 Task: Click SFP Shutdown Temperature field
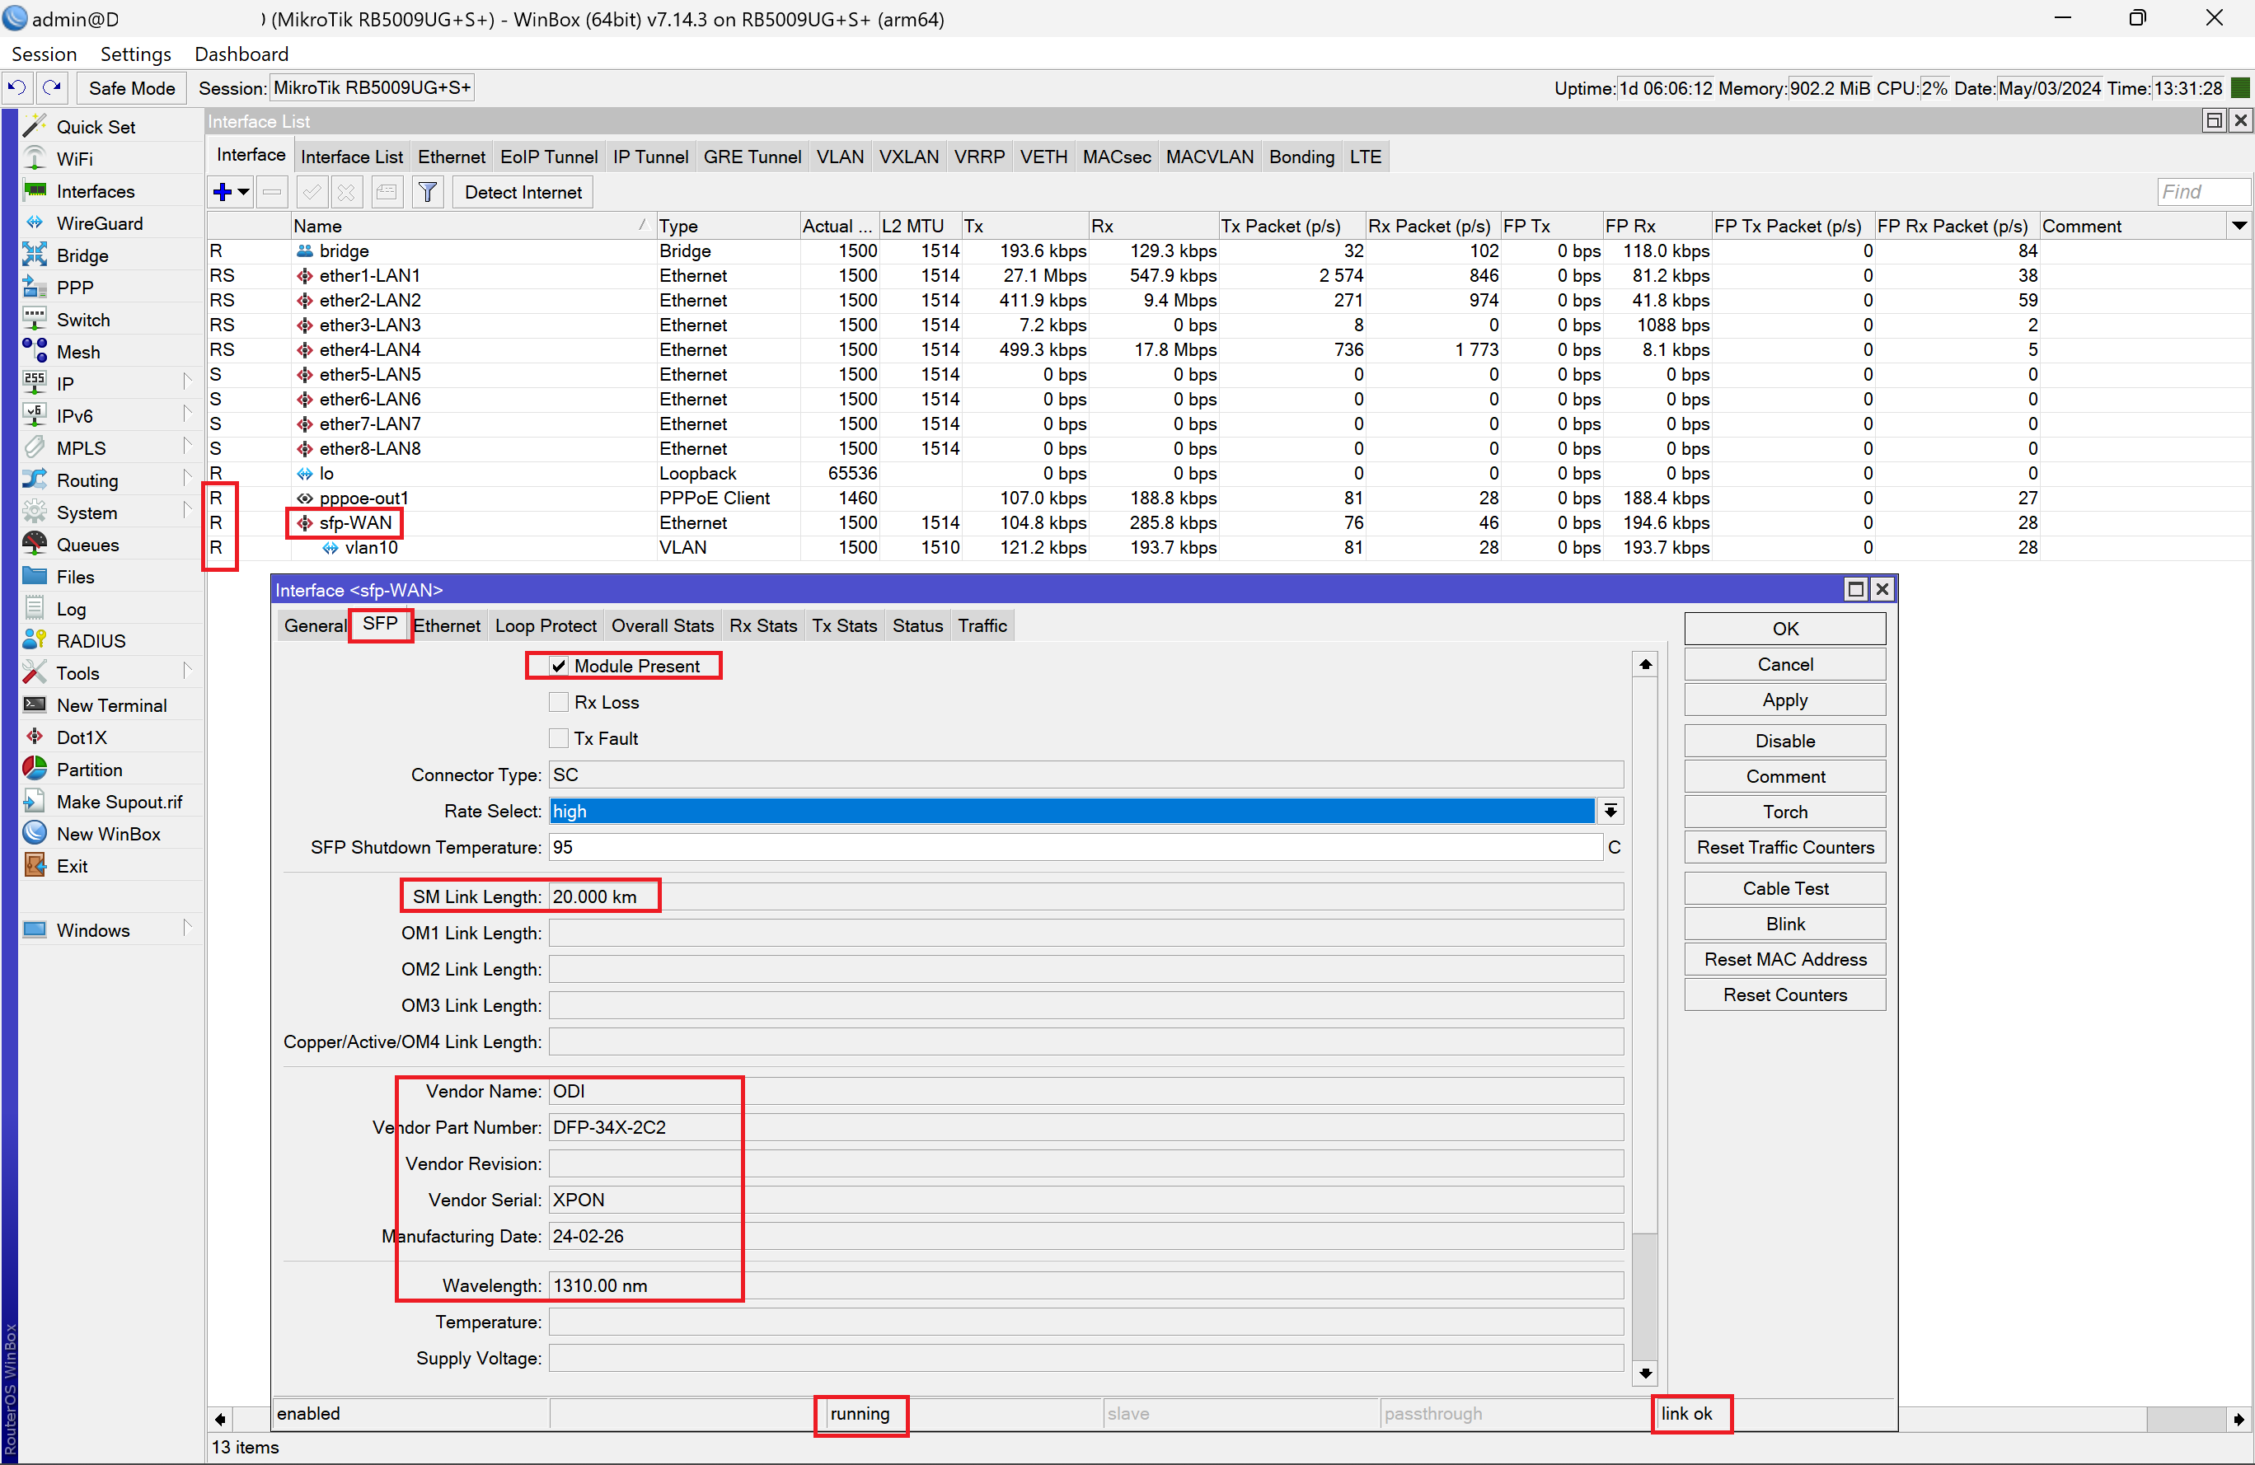(x=1076, y=848)
